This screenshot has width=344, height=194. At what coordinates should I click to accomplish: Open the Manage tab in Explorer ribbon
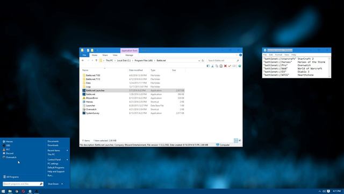pos(129,55)
